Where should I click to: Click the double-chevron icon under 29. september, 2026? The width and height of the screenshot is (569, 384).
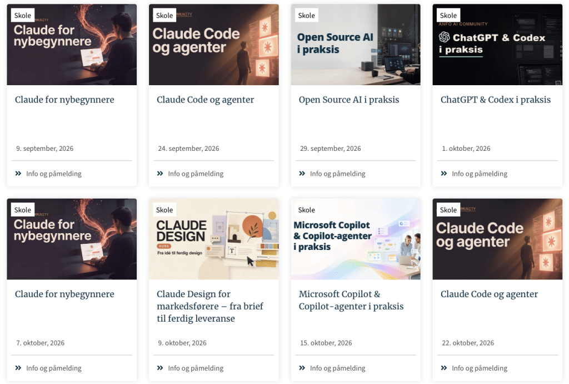coord(302,174)
